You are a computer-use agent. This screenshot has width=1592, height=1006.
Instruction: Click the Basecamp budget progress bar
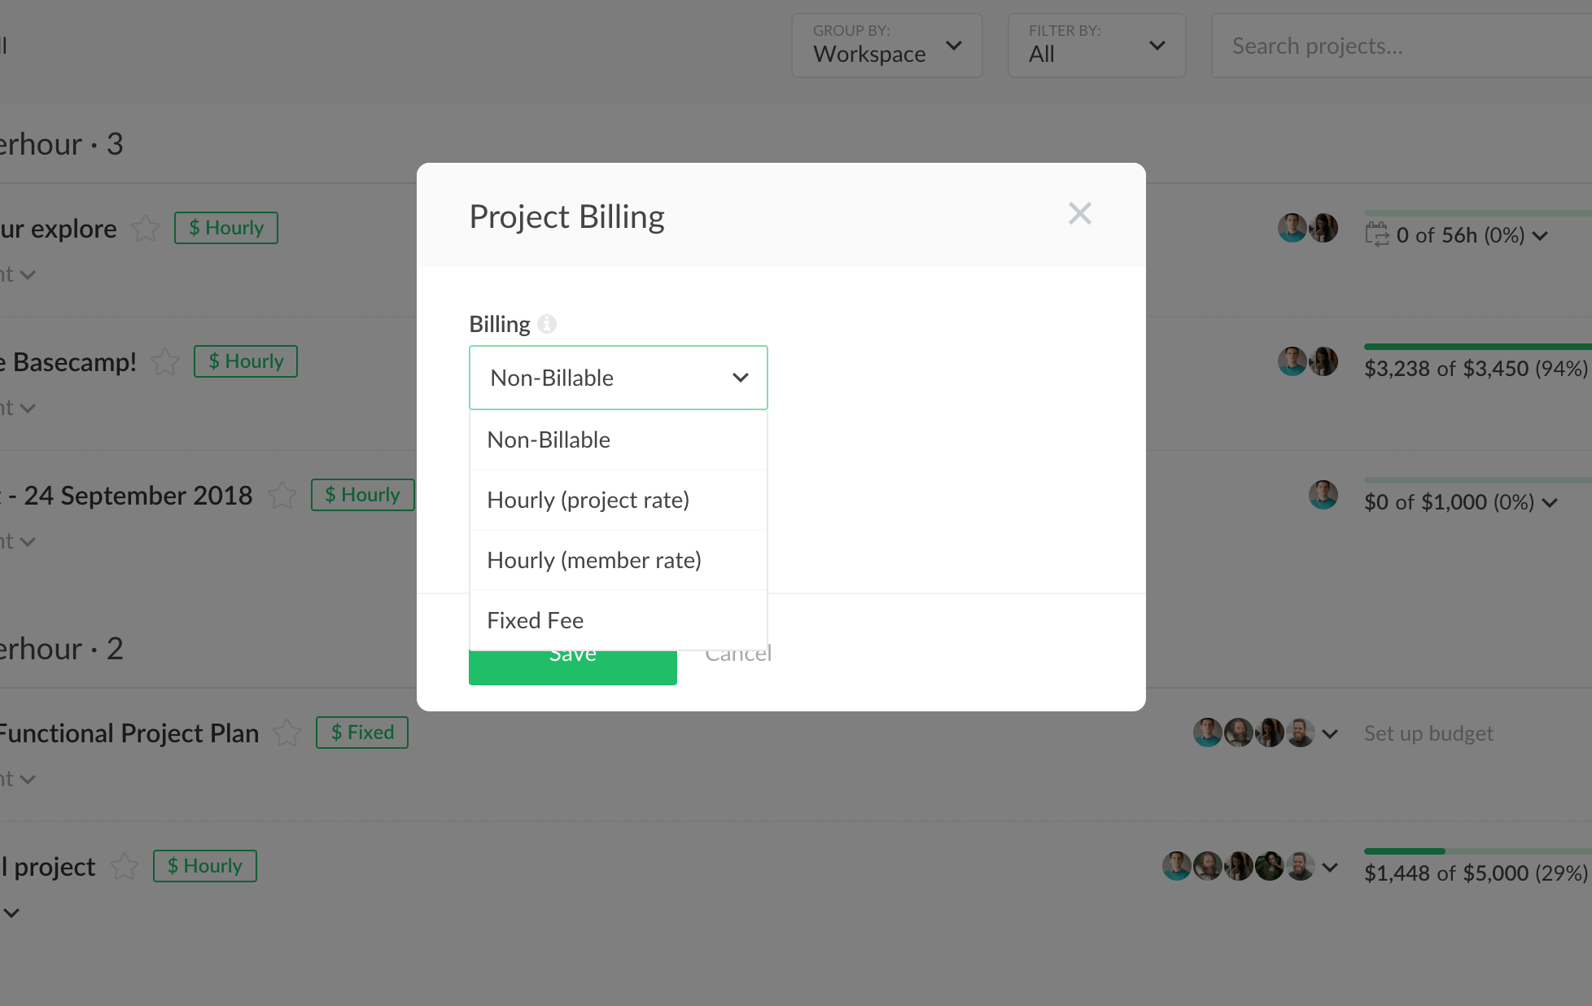point(1476,347)
